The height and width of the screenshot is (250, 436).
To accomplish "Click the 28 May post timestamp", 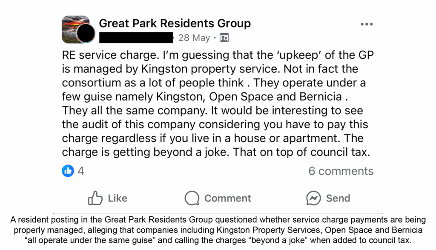I will (194, 38).
